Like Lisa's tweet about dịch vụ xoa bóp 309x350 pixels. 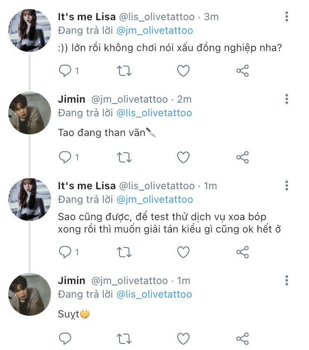click(183, 252)
